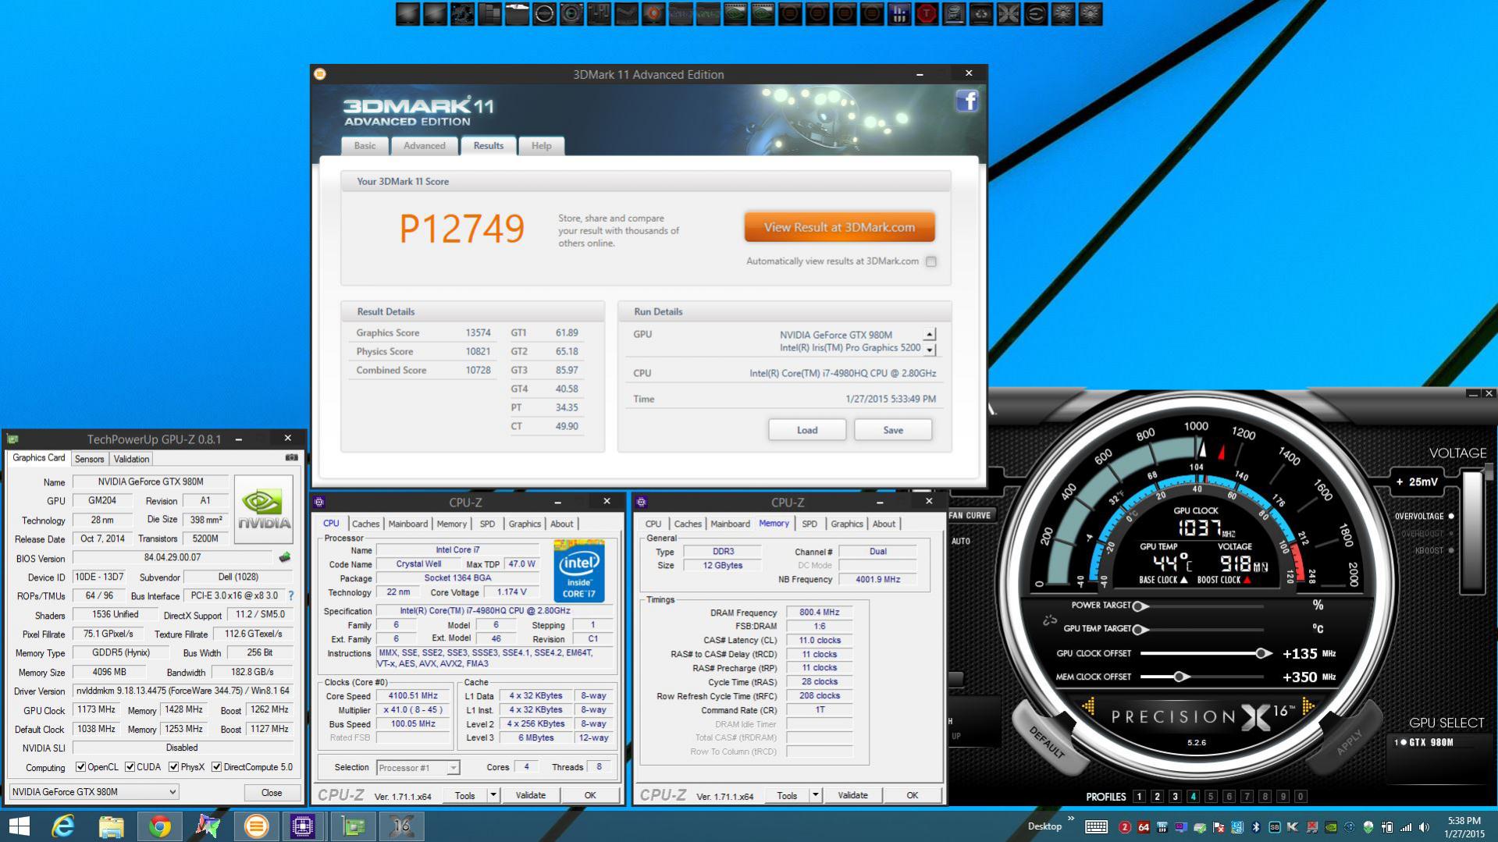Click link icon beside Power Target in Precision X
The width and height of the screenshot is (1498, 842).
pos(1050,620)
